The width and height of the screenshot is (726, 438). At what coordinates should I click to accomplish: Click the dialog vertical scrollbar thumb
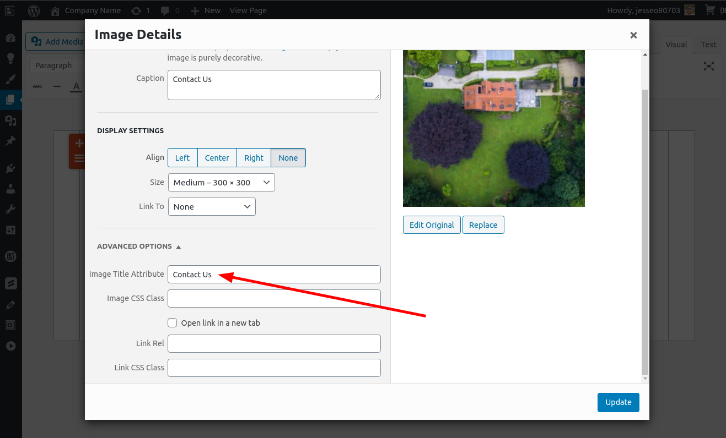(646, 232)
